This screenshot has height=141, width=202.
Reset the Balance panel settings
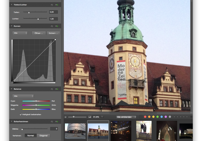52,89
